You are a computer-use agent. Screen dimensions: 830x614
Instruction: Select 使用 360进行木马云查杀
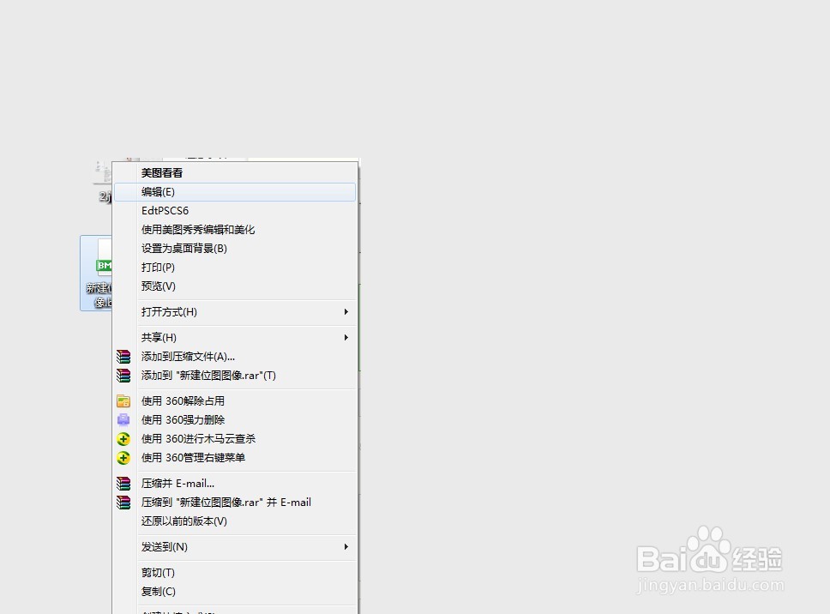(235, 439)
